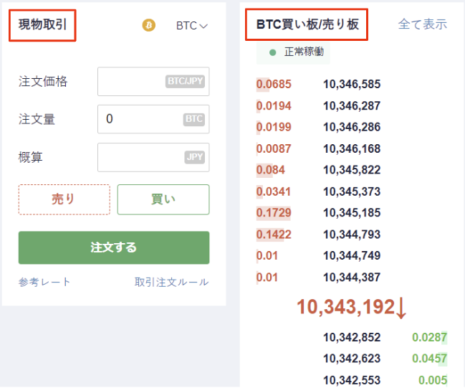Open the 参考レート link
Viewport: 465px width, 388px height.
[45, 282]
